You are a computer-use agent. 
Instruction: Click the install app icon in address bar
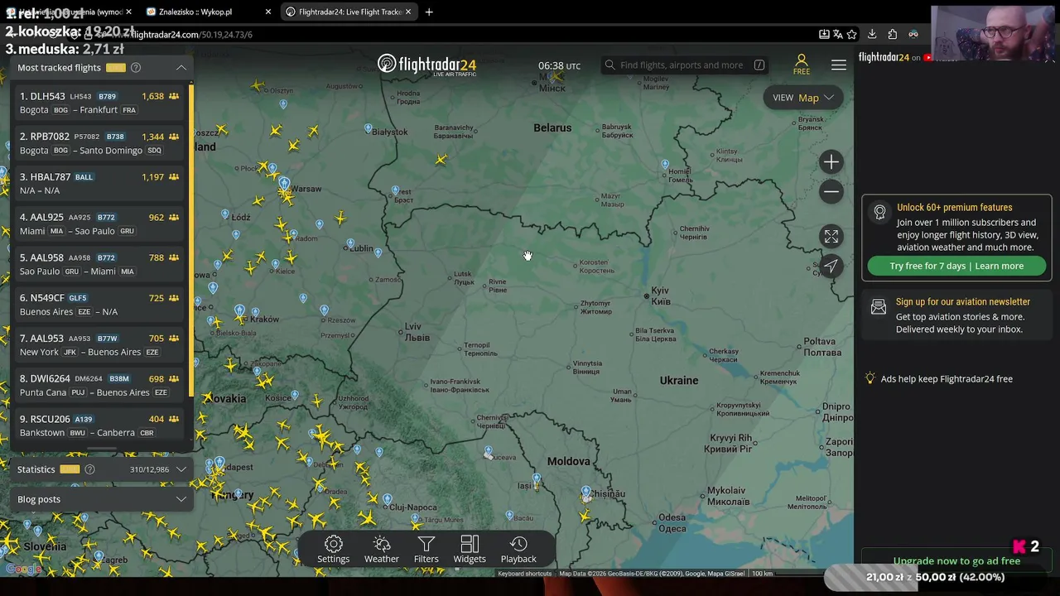[824, 34]
